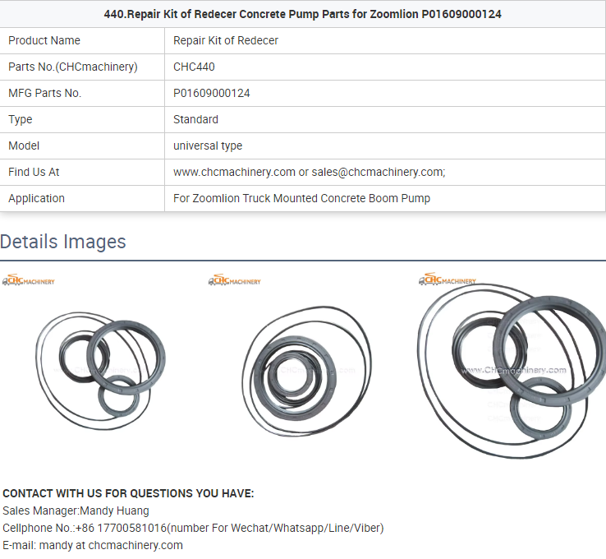This screenshot has width=606, height=559.
Task: Click the +86 17700581016 cellphone number
Action: (x=121, y=528)
